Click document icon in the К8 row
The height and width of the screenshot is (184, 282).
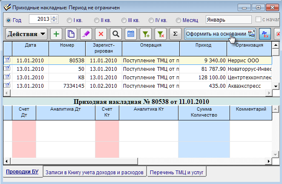coord(7,77)
